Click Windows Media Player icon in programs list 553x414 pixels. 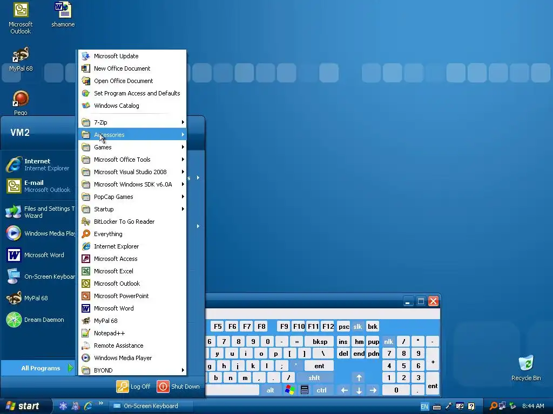pos(86,358)
